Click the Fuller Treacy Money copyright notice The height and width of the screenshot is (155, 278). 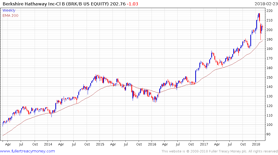tap(220, 151)
